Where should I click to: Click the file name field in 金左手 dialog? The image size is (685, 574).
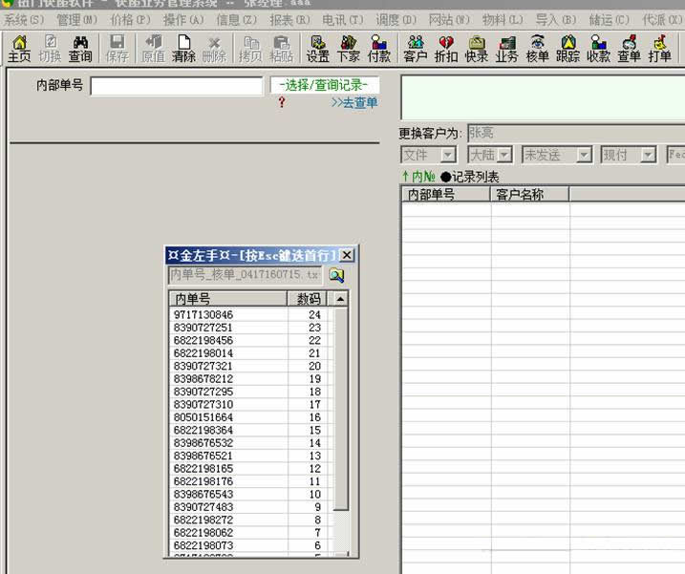(x=245, y=275)
